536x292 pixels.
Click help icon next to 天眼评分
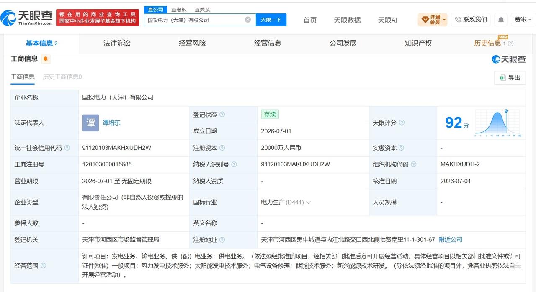tap(402, 123)
